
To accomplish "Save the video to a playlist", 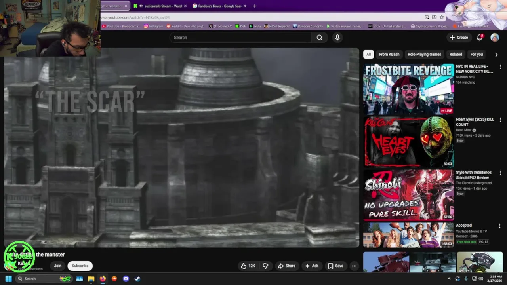I will pos(335,266).
